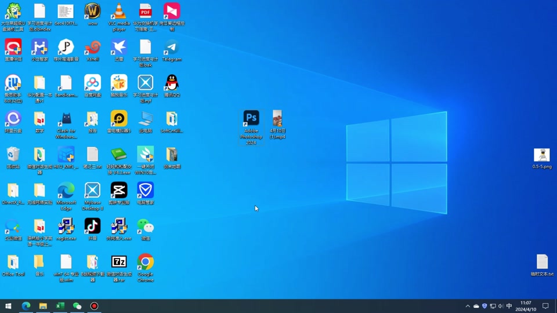Image resolution: width=557 pixels, height=313 pixels.
Task: Select the regist.exe installer icon
Action: (66, 230)
